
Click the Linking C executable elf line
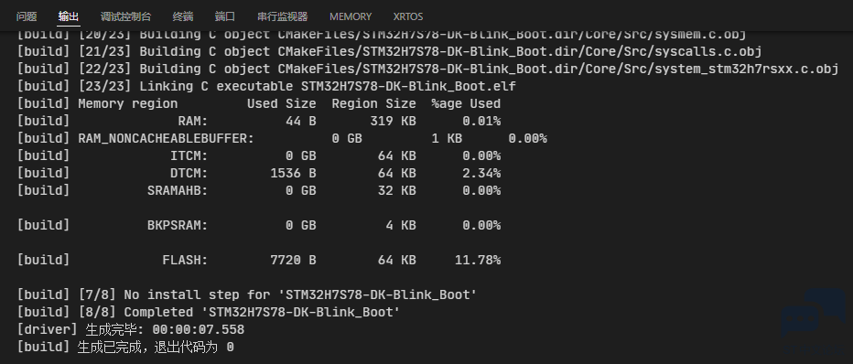266,86
